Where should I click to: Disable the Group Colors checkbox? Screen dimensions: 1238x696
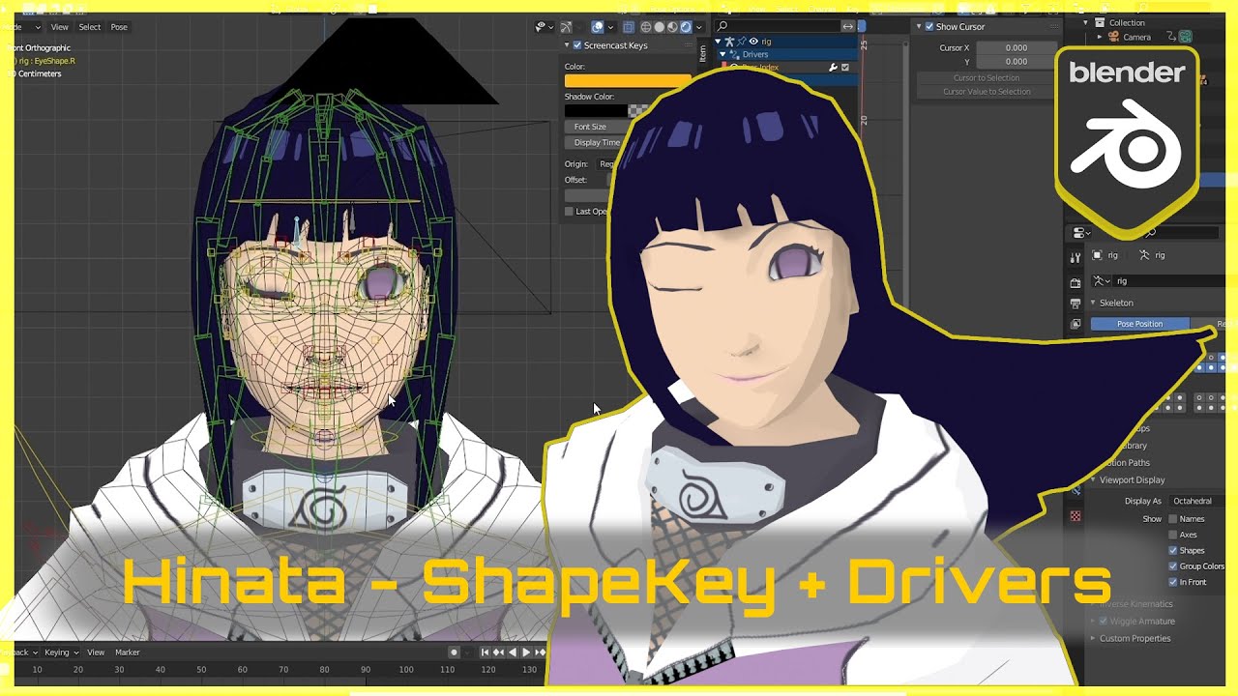[1173, 565]
